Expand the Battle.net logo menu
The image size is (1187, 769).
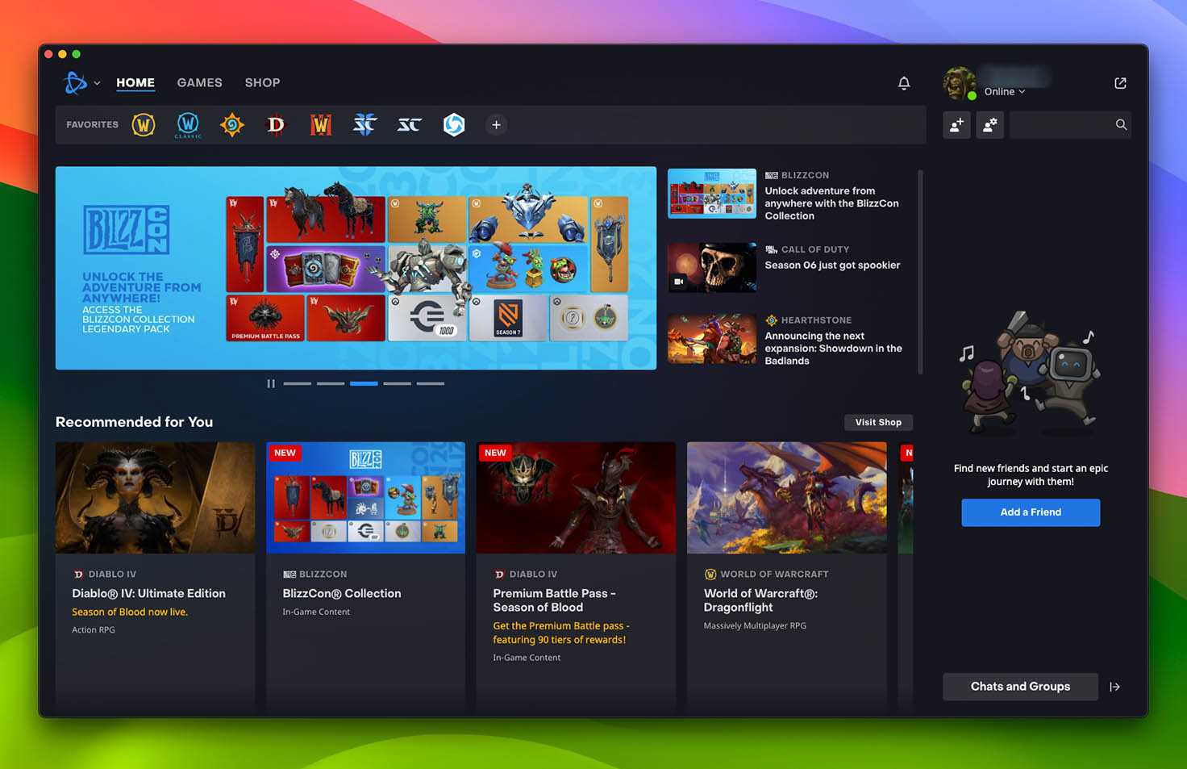pyautogui.click(x=81, y=83)
